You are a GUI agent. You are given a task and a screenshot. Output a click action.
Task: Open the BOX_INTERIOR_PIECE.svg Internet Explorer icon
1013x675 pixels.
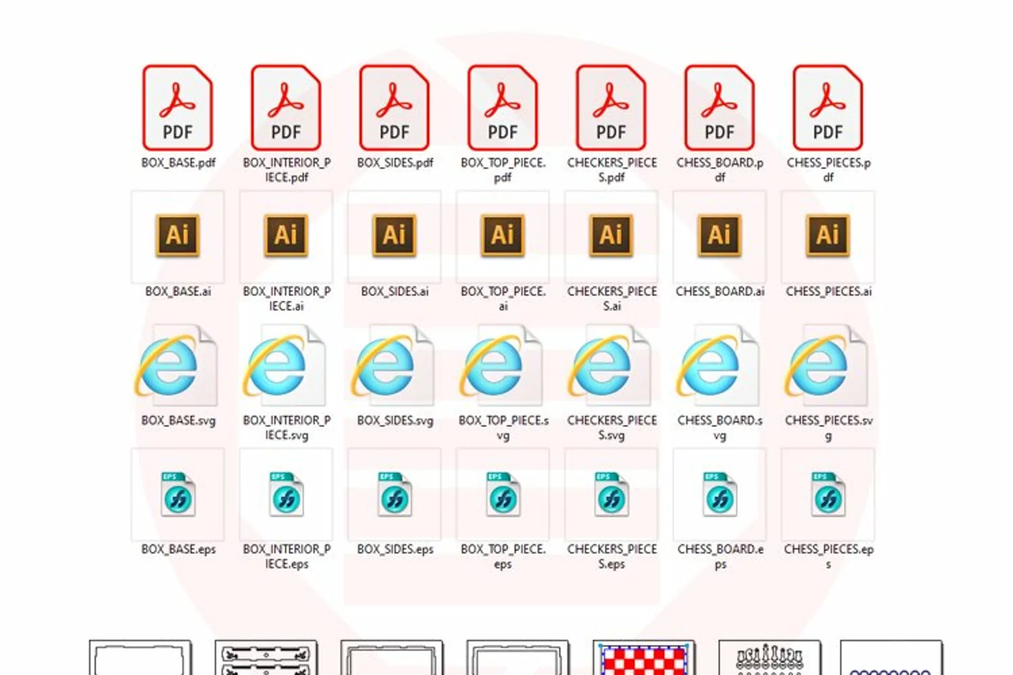pyautogui.click(x=284, y=365)
